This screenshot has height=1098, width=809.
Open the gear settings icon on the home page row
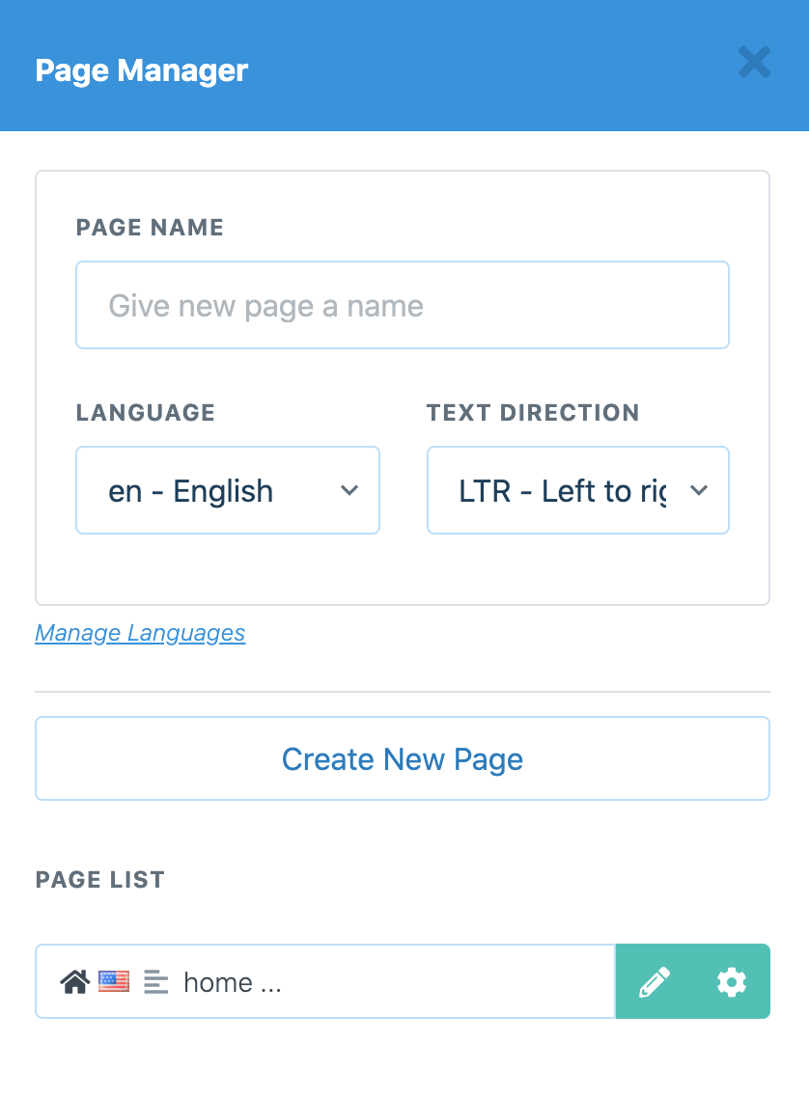pyautogui.click(x=731, y=981)
